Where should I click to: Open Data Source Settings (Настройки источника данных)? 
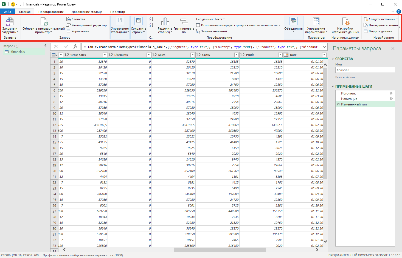point(345,25)
